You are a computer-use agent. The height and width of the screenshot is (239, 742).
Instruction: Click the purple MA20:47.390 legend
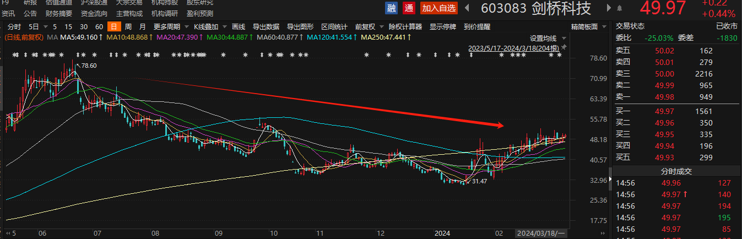tap(180, 37)
